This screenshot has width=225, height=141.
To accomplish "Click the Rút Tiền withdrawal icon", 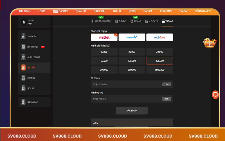I will [x=23, y=78].
